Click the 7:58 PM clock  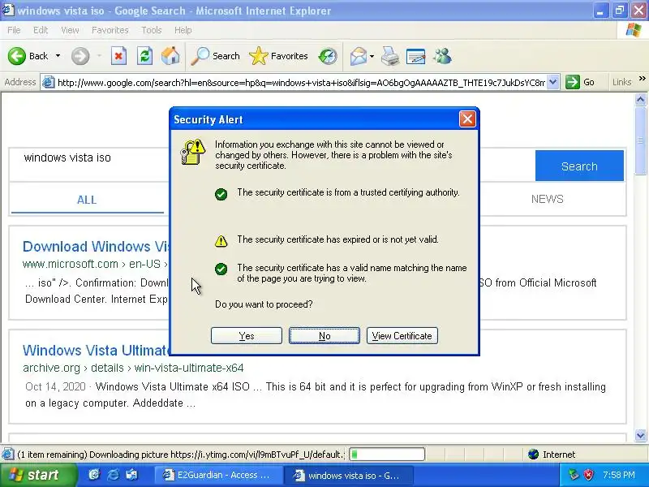point(619,475)
